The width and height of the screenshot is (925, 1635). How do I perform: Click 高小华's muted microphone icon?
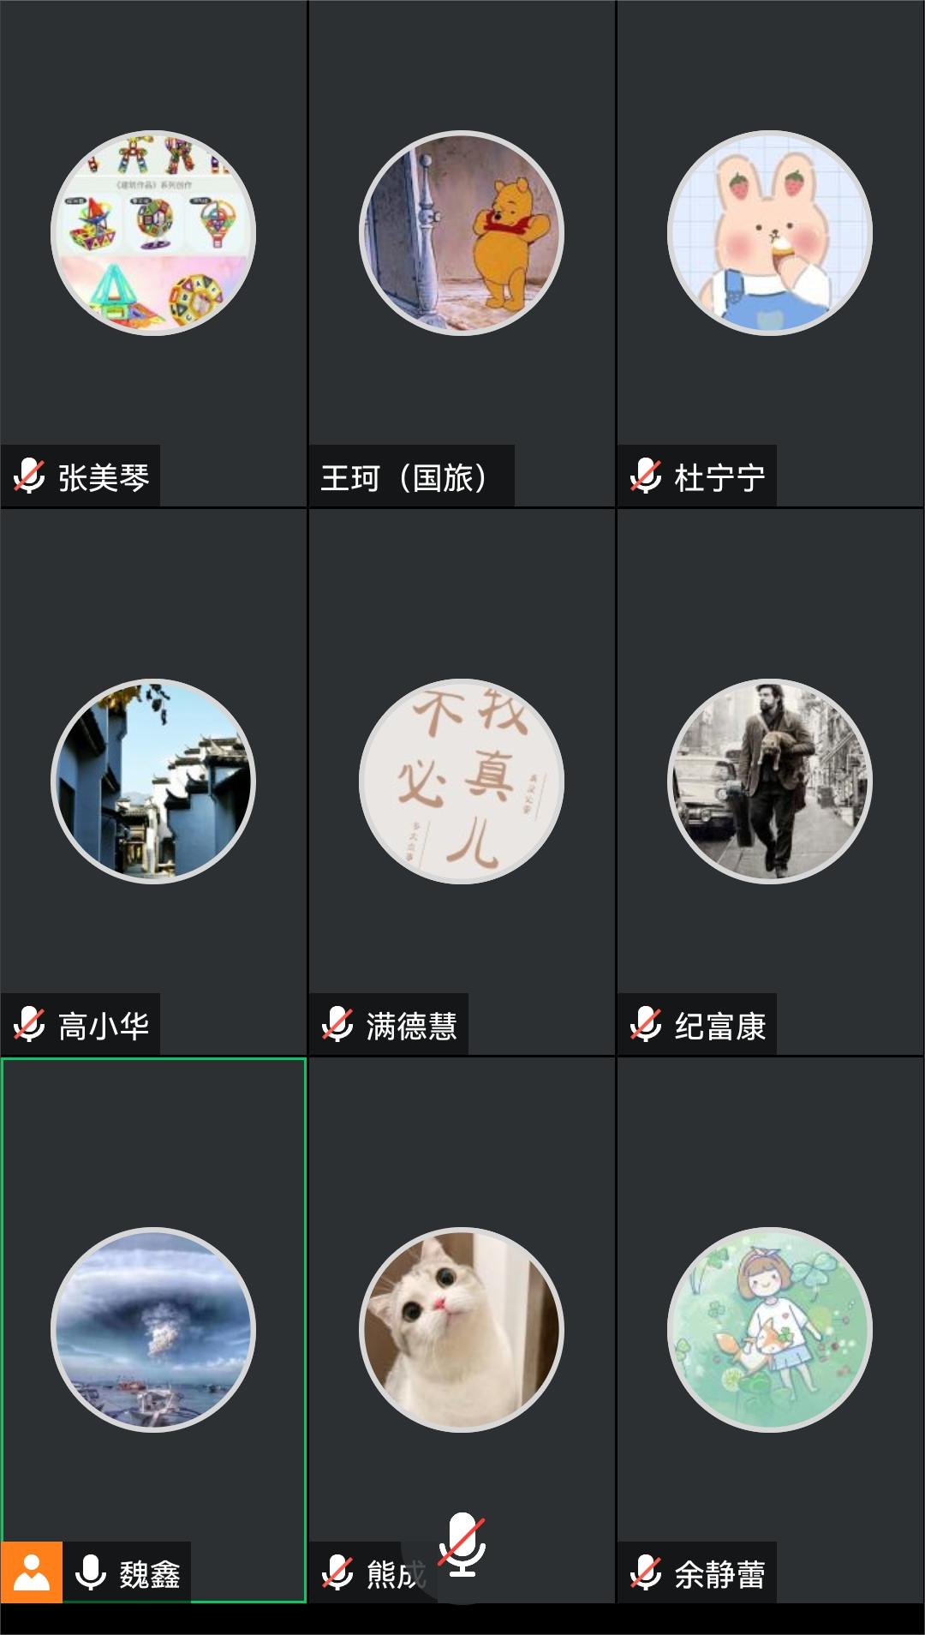pos(29,1024)
